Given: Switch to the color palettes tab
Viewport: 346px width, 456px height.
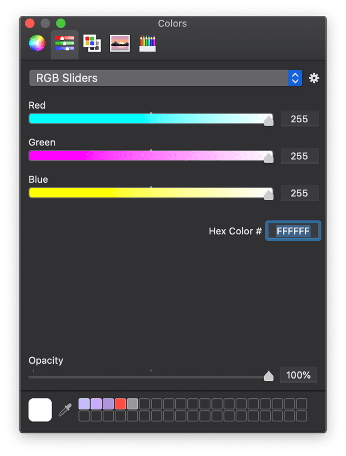Looking at the screenshot, I should [92, 43].
